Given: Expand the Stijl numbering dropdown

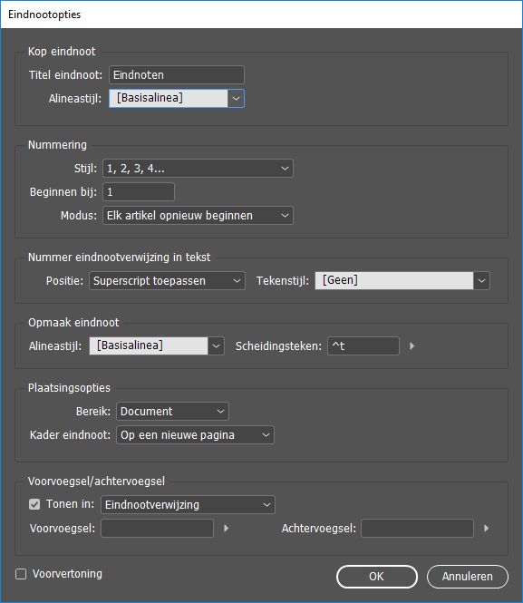Looking at the screenshot, I should [x=198, y=169].
